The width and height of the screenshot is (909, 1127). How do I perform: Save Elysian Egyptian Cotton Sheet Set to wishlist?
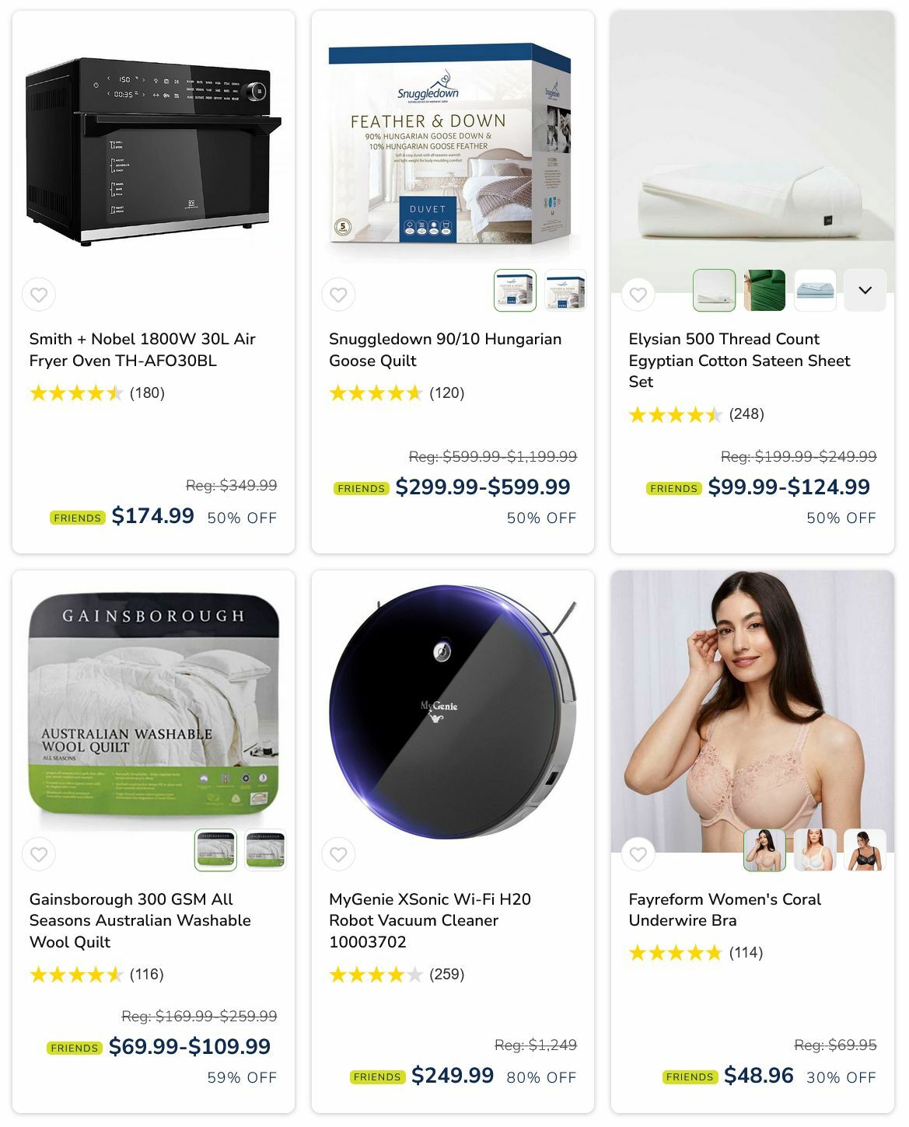638,295
